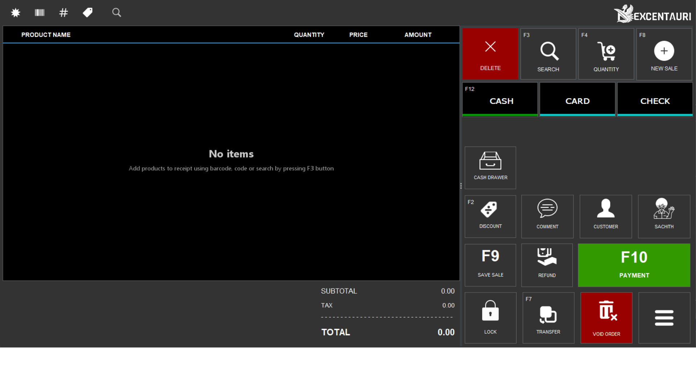This screenshot has height=391, width=696.
Task: Select a Customer for the sale
Action: (605, 216)
